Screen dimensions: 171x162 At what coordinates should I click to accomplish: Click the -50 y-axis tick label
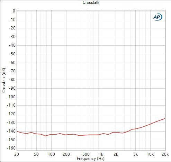click(12, 54)
